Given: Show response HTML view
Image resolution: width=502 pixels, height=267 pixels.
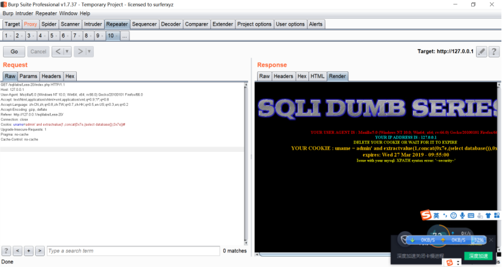Looking at the screenshot, I should click(318, 76).
